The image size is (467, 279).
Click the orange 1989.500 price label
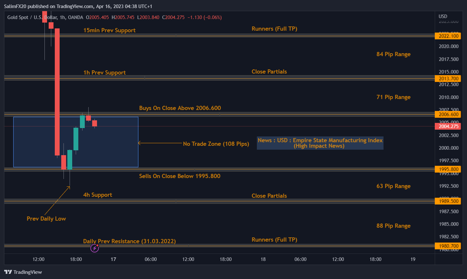[448, 201]
